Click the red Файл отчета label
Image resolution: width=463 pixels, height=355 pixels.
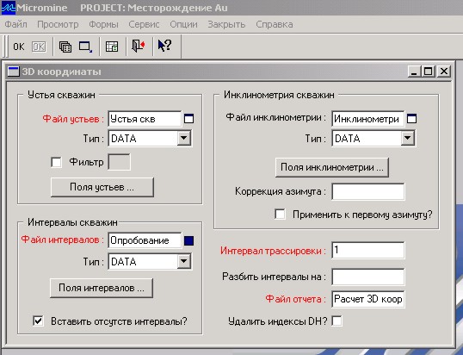point(295,299)
